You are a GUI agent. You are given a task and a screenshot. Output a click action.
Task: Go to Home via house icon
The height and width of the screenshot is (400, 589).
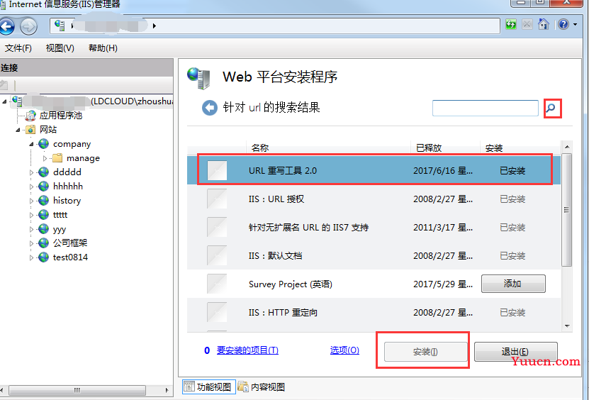543,24
